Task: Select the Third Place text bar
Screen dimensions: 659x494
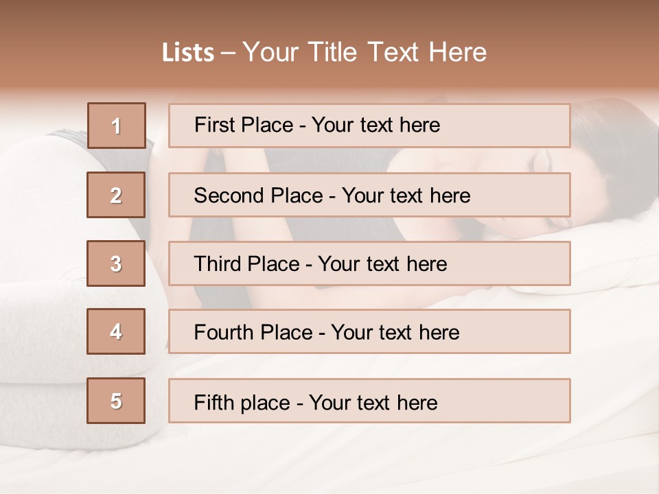Action: point(369,263)
